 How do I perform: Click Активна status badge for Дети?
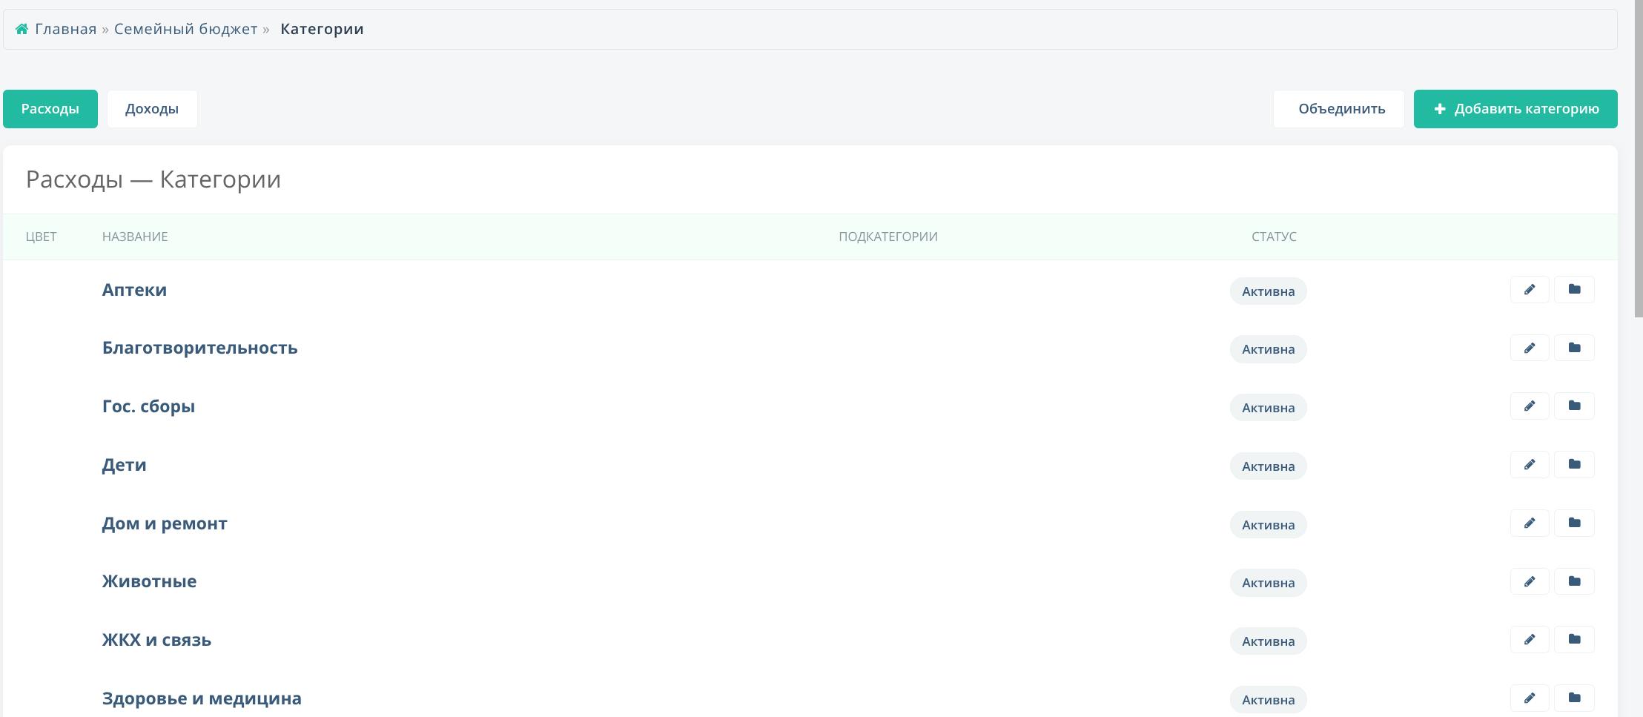click(x=1268, y=466)
